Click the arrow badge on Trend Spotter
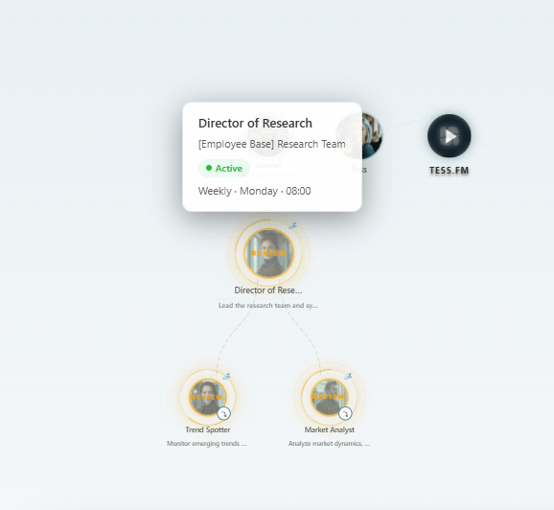Viewport: 554px width, 510px height. (x=223, y=413)
